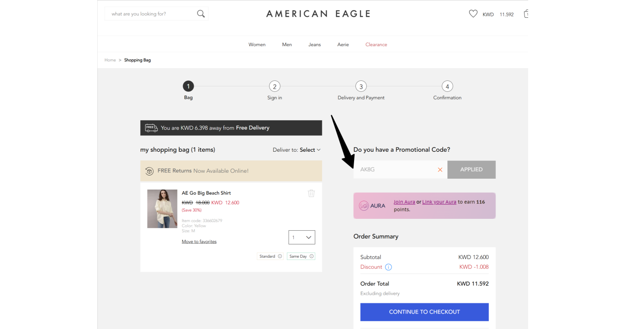Click the Item code: 336602679 text
The width and height of the screenshot is (625, 329).
tap(202, 221)
